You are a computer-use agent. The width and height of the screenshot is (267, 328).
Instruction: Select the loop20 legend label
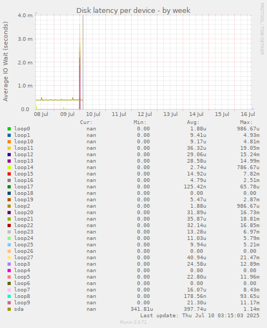click(x=24, y=213)
